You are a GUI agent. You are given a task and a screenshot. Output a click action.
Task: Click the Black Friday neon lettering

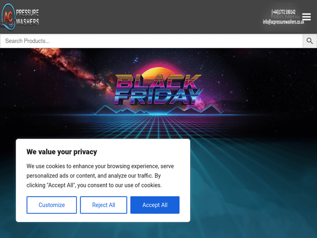[x=158, y=90]
